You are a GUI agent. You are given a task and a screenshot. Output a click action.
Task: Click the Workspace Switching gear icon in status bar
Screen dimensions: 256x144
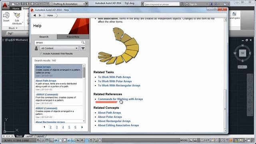coord(222,140)
